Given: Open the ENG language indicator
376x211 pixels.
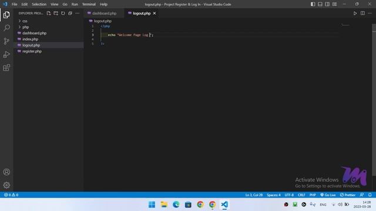Looking at the screenshot, I should [x=323, y=205].
